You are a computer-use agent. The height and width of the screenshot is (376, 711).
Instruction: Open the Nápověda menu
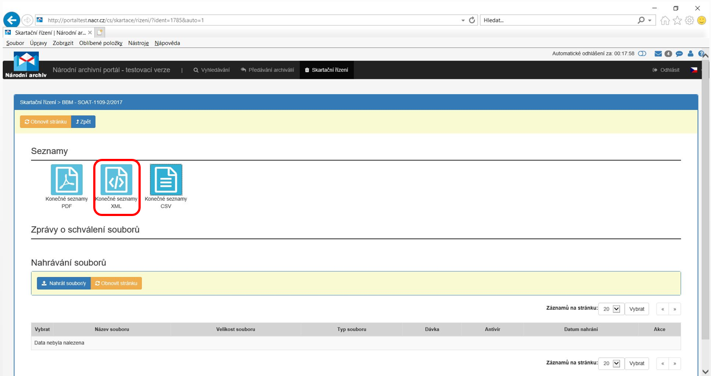pyautogui.click(x=167, y=43)
